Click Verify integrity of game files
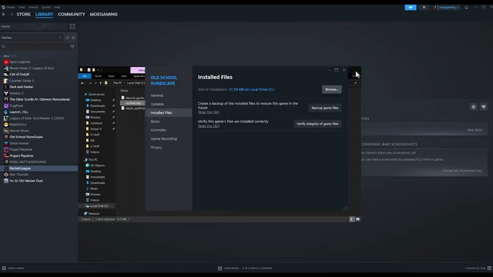 pyautogui.click(x=318, y=124)
